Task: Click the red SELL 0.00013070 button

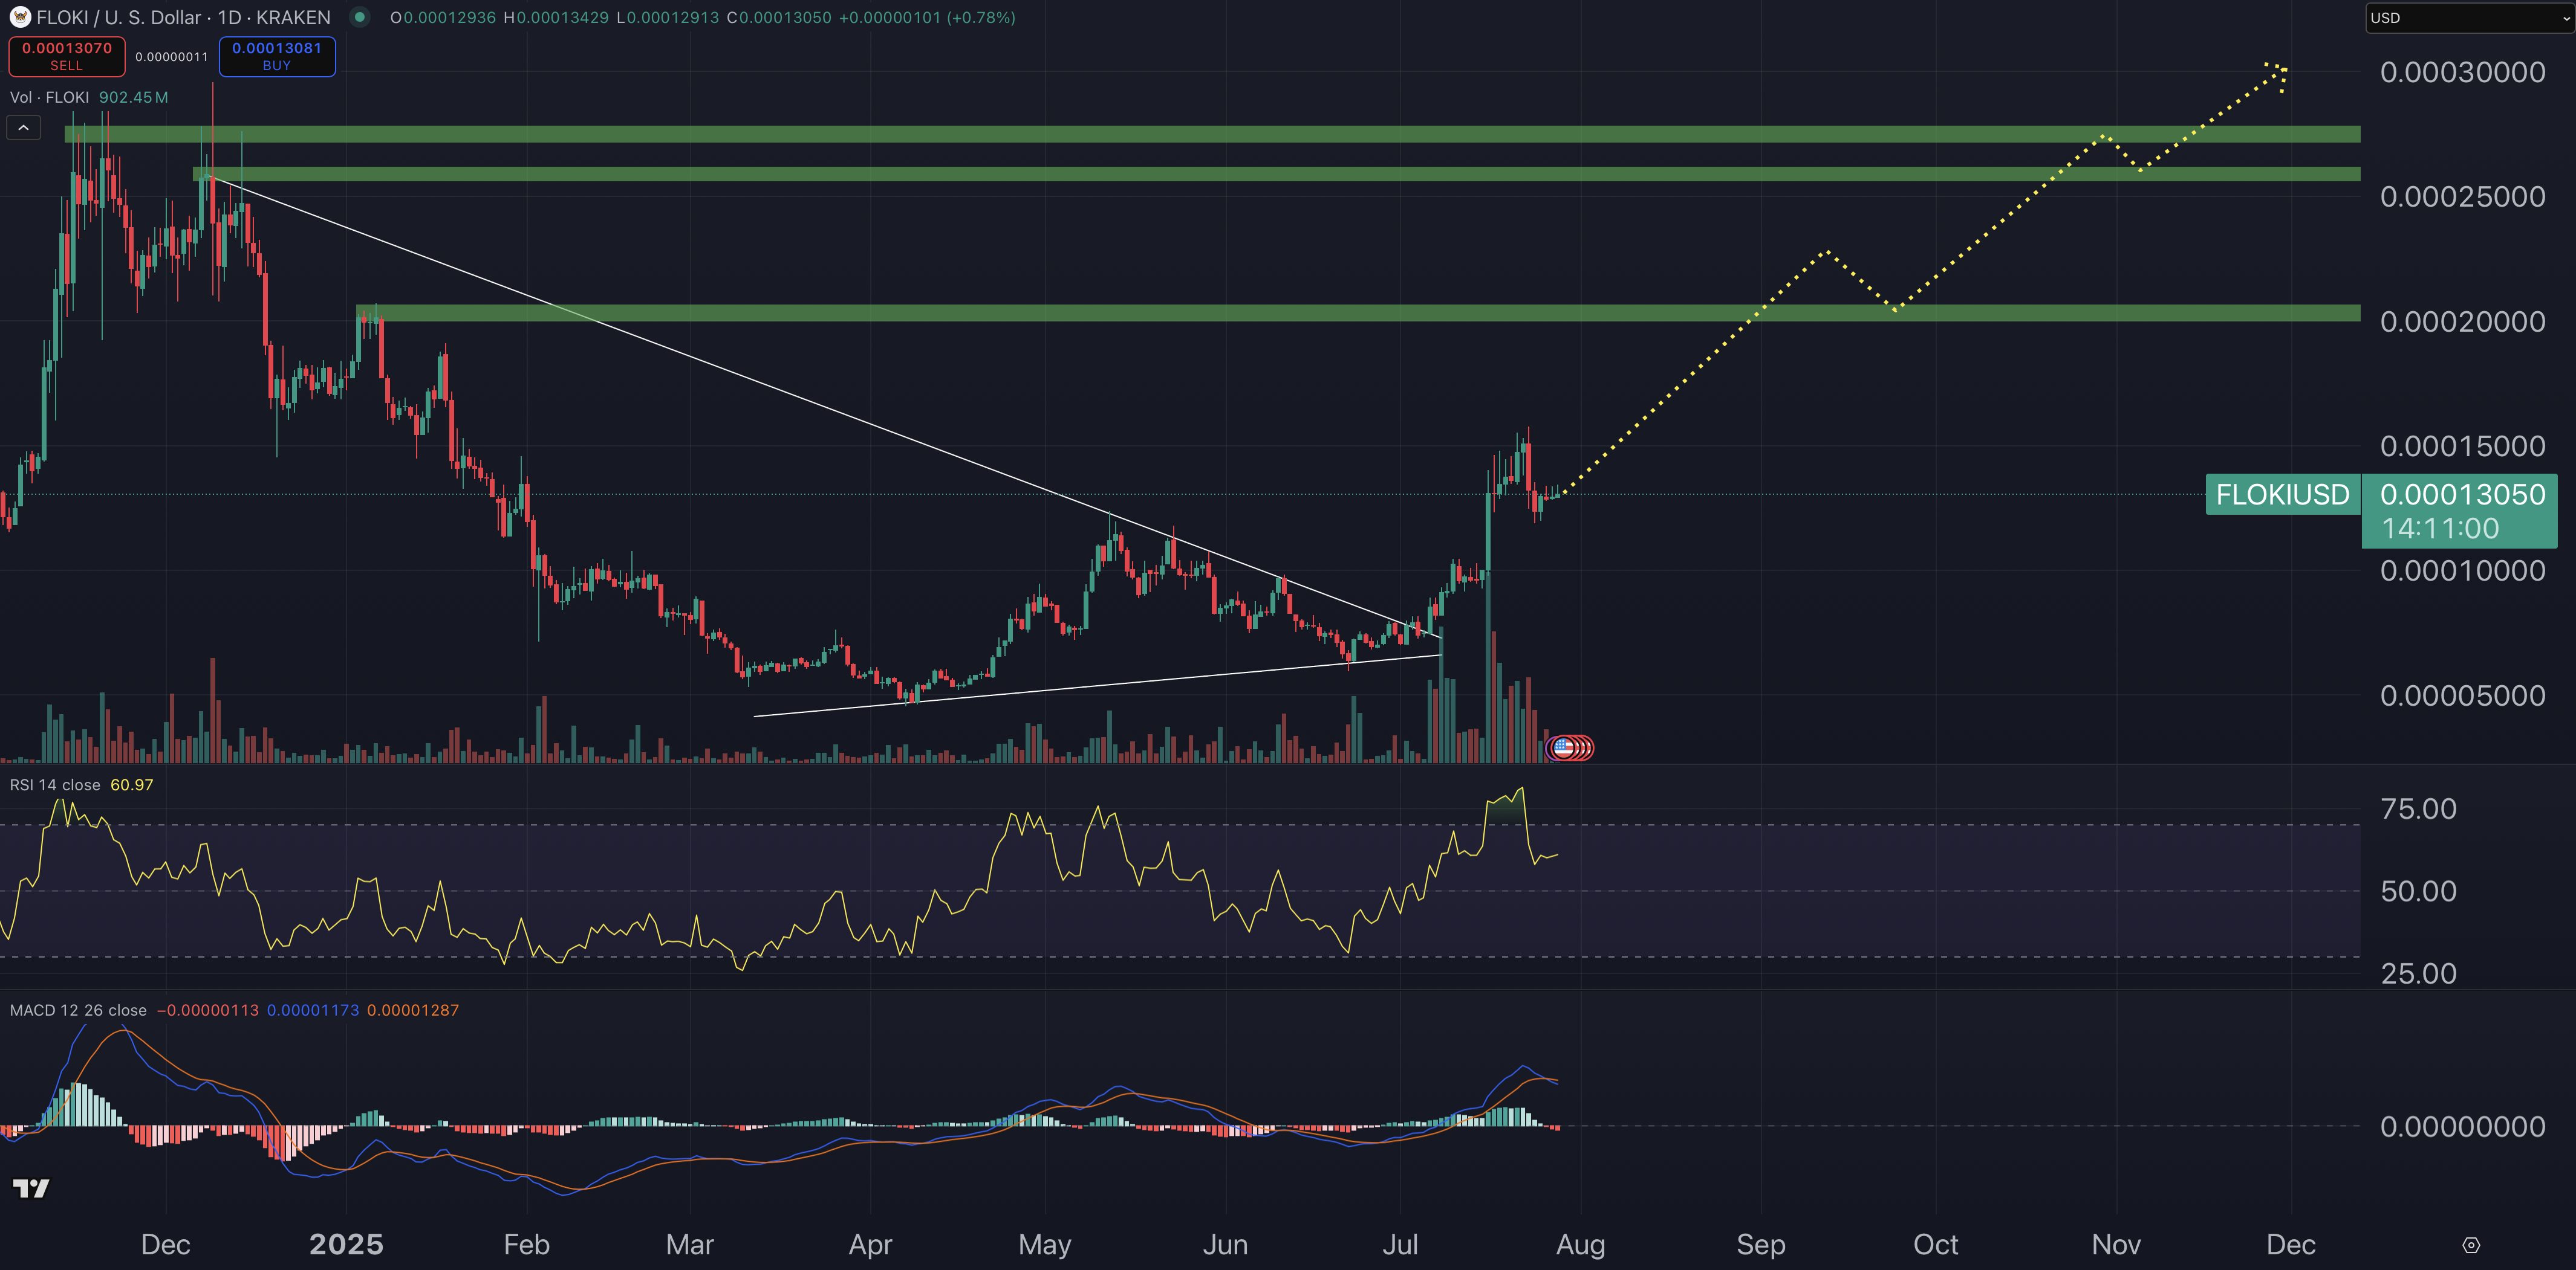Action: [x=67, y=56]
